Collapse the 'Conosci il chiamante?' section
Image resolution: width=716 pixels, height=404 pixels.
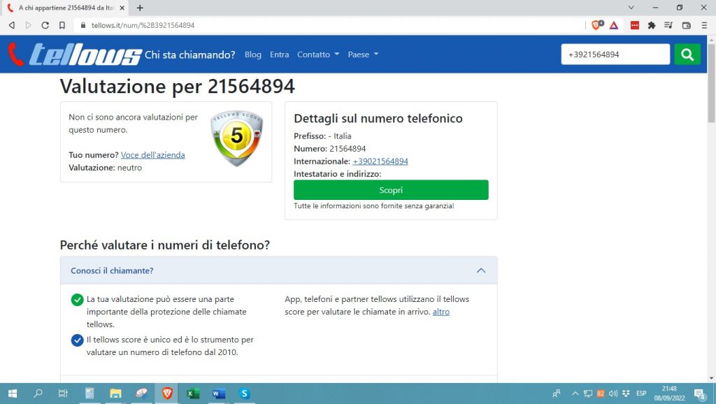tap(481, 270)
